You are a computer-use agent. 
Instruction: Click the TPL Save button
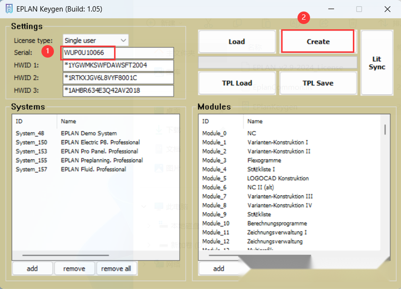(x=318, y=83)
